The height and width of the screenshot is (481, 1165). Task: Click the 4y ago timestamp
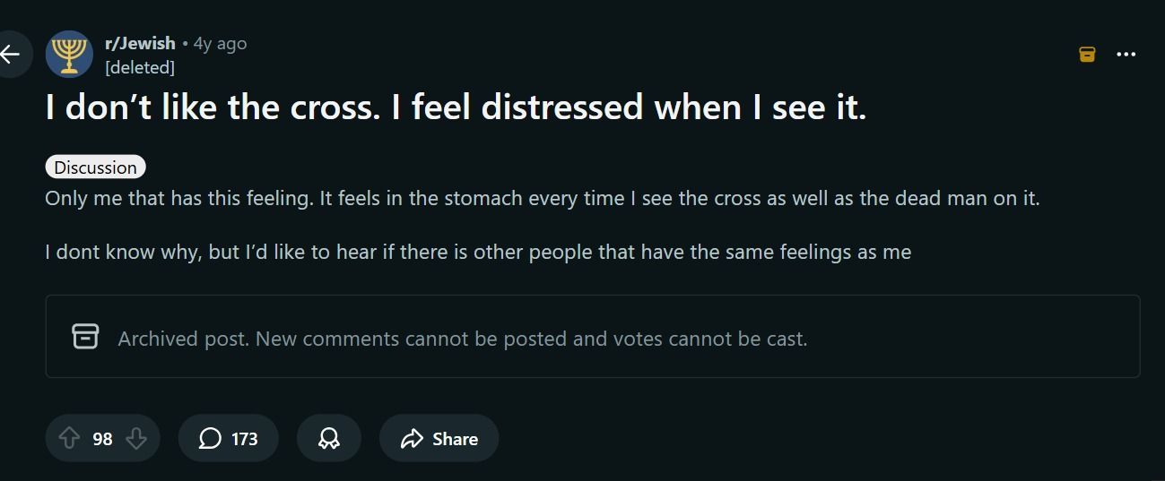220,43
